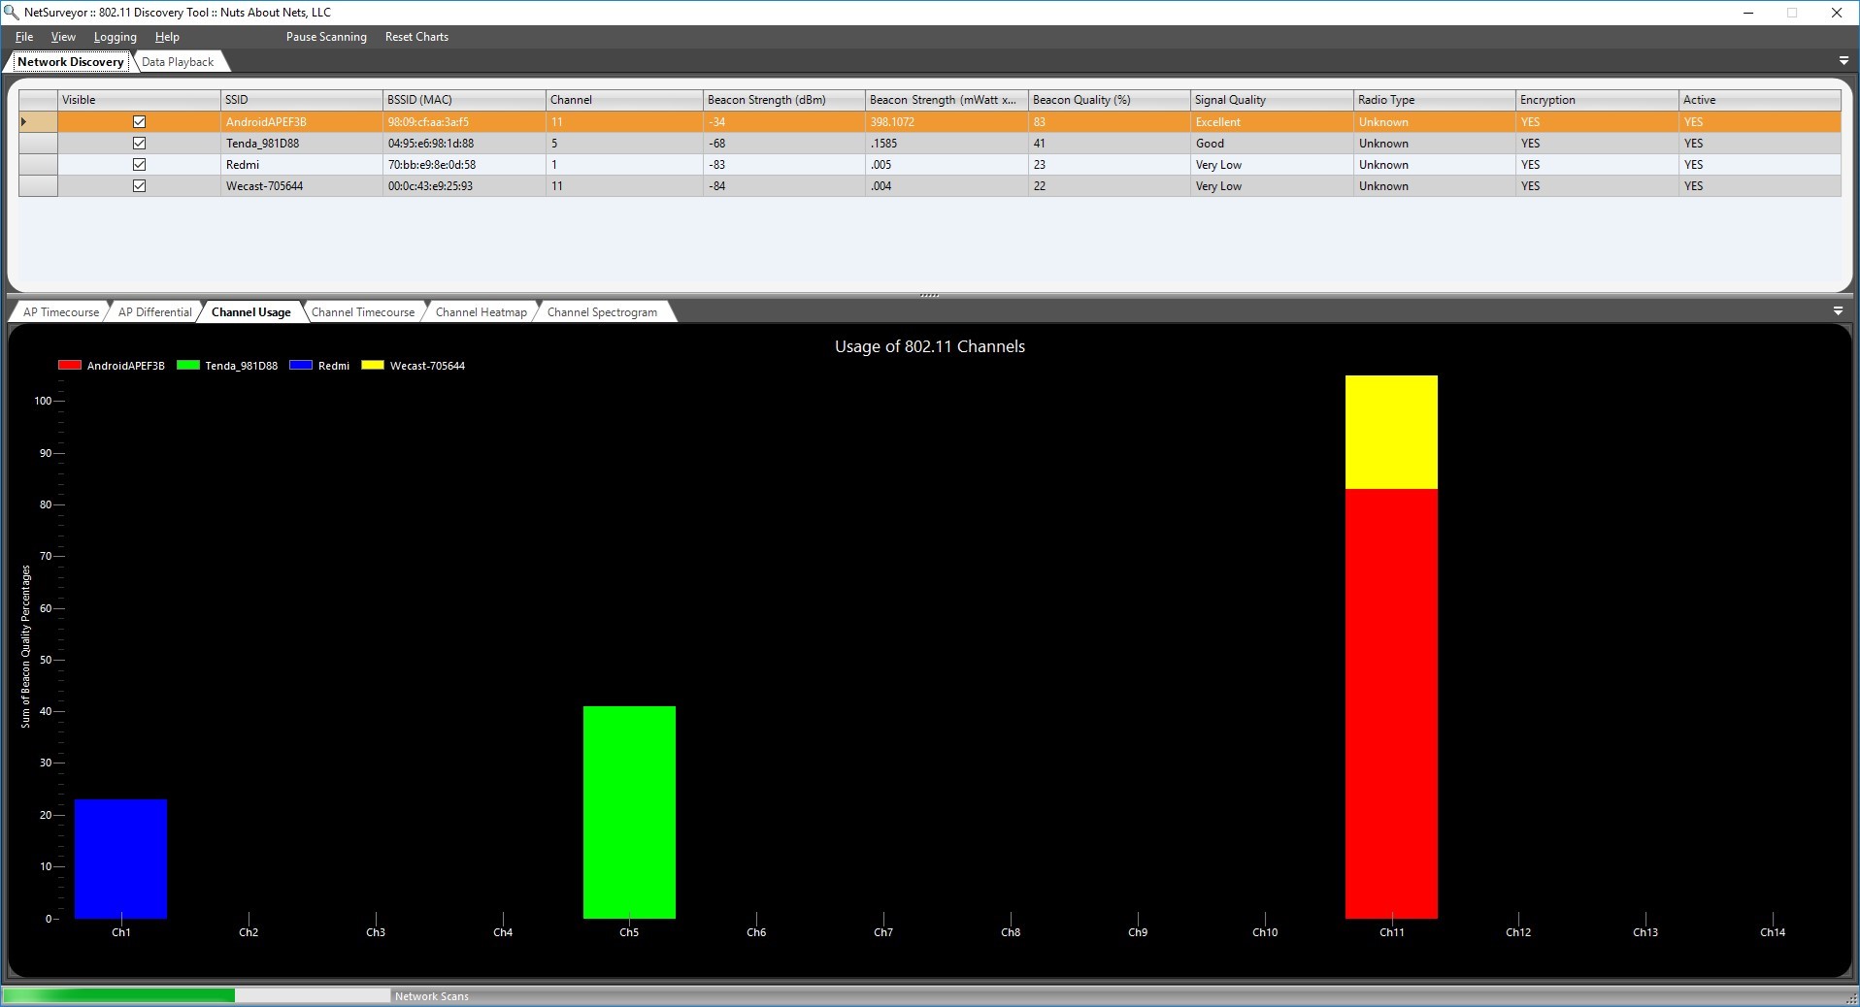Uncheck Visible for the Redmi network
The width and height of the screenshot is (1860, 1007).
coord(140,164)
